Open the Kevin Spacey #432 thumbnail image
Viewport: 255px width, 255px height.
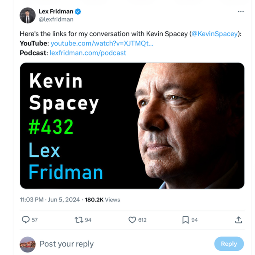click(132, 126)
